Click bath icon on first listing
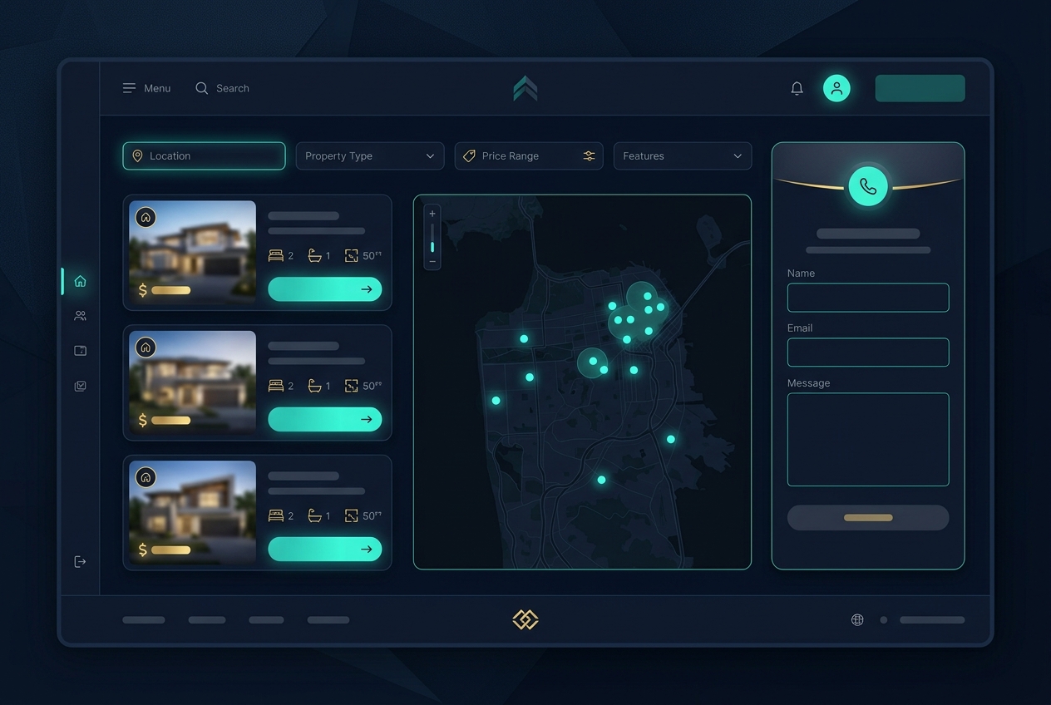This screenshot has height=705, width=1051. [314, 255]
